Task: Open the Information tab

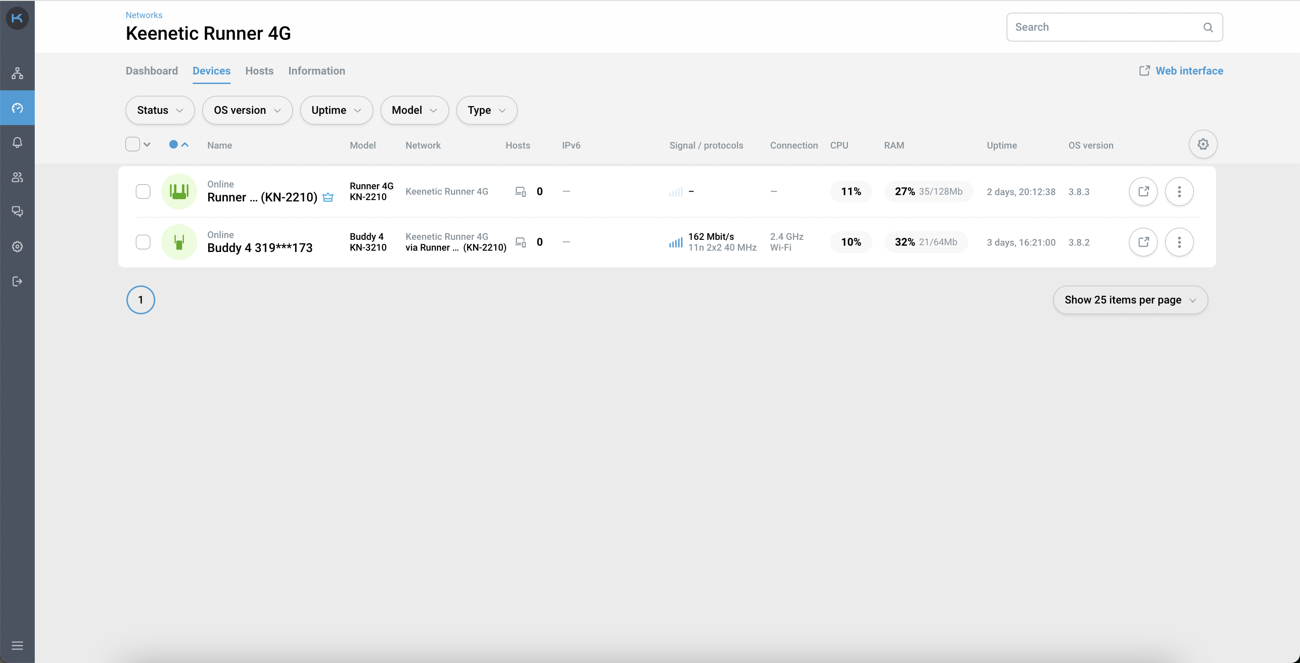Action: click(x=317, y=71)
